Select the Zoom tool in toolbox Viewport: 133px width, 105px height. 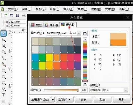(4, 52)
